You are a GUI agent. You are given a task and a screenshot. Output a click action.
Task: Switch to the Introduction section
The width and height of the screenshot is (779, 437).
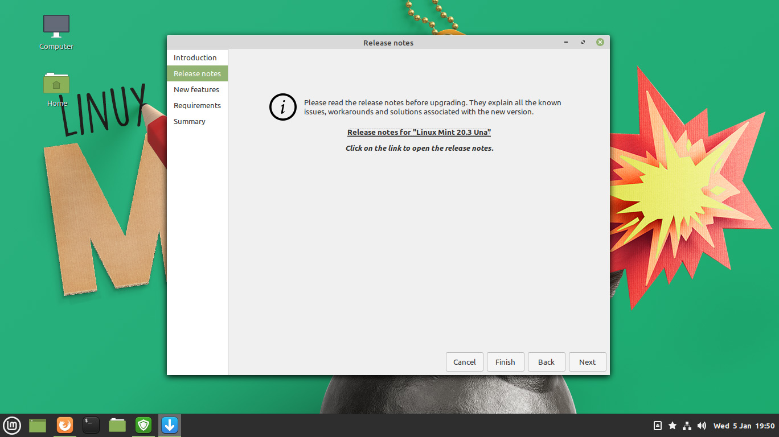click(x=195, y=57)
